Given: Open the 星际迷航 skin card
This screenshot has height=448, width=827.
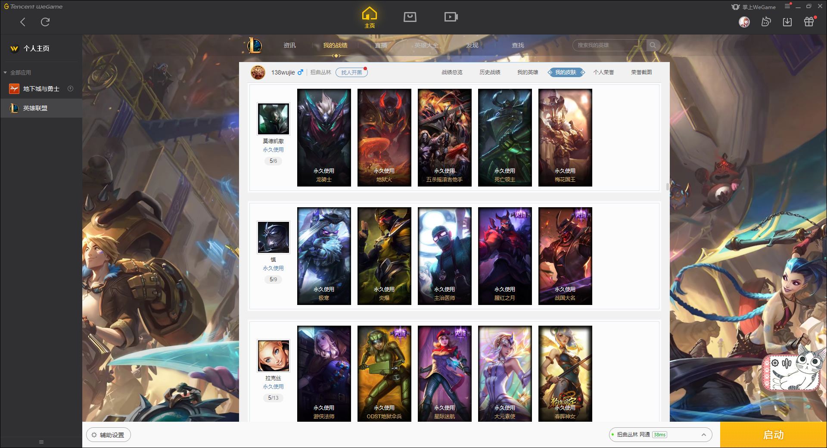Looking at the screenshot, I should [445, 373].
